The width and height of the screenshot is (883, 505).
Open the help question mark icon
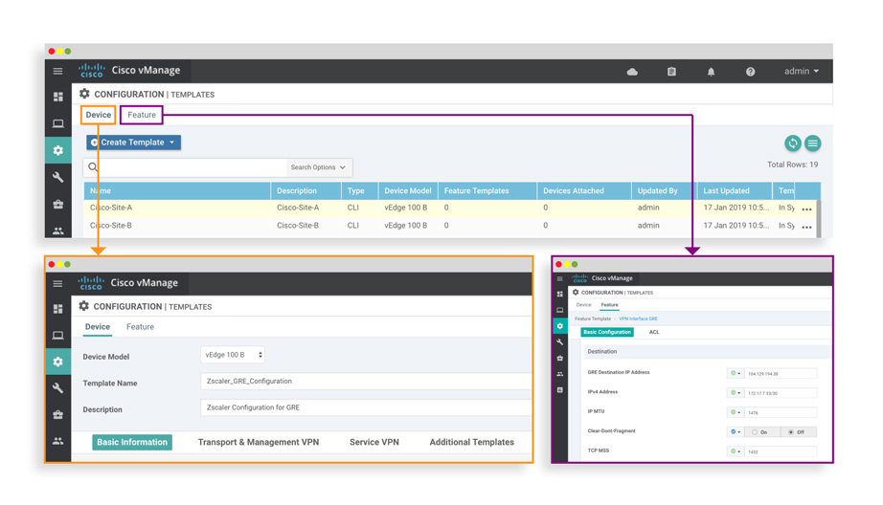[x=750, y=72]
